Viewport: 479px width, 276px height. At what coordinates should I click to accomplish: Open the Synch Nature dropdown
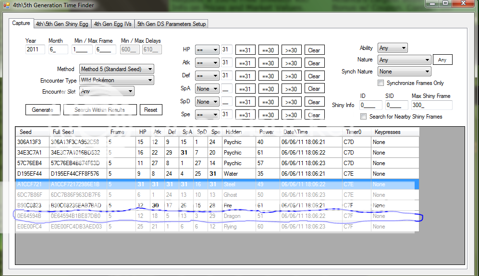(404, 72)
